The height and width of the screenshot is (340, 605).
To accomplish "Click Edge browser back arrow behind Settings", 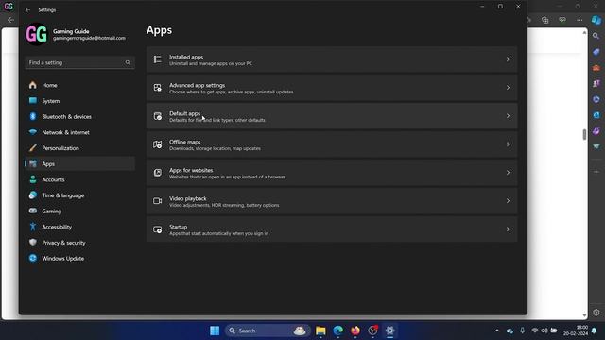I will coord(10,20).
